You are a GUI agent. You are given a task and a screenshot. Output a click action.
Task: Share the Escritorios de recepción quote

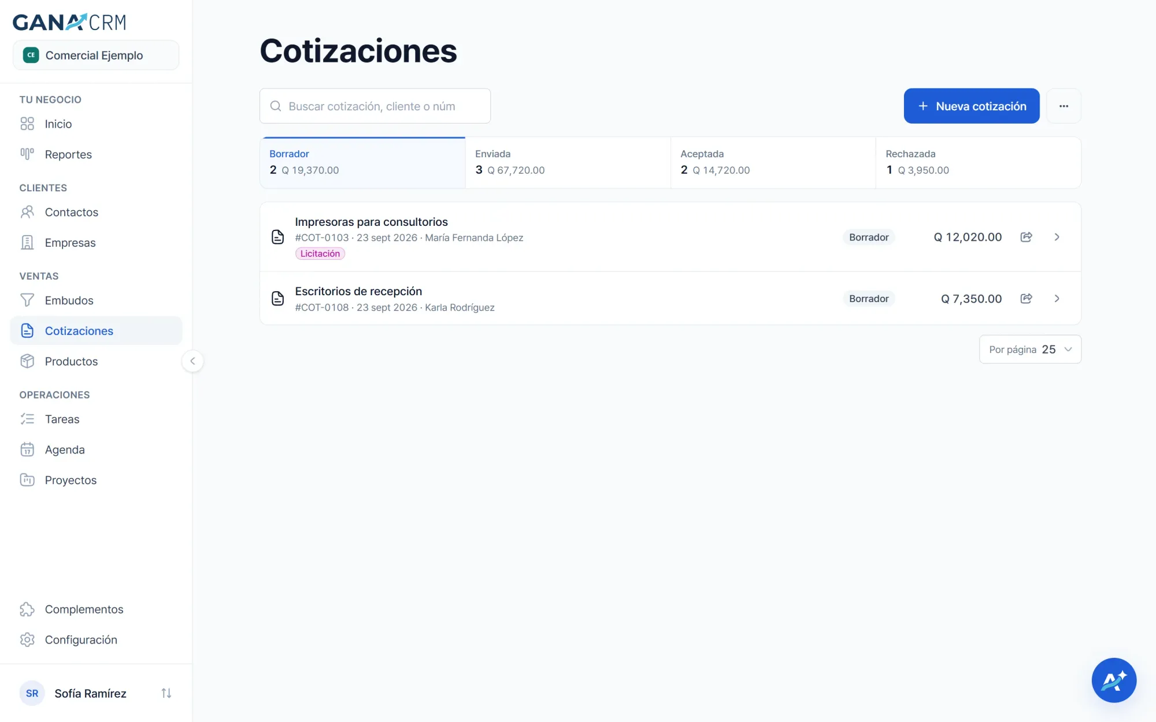pos(1027,299)
